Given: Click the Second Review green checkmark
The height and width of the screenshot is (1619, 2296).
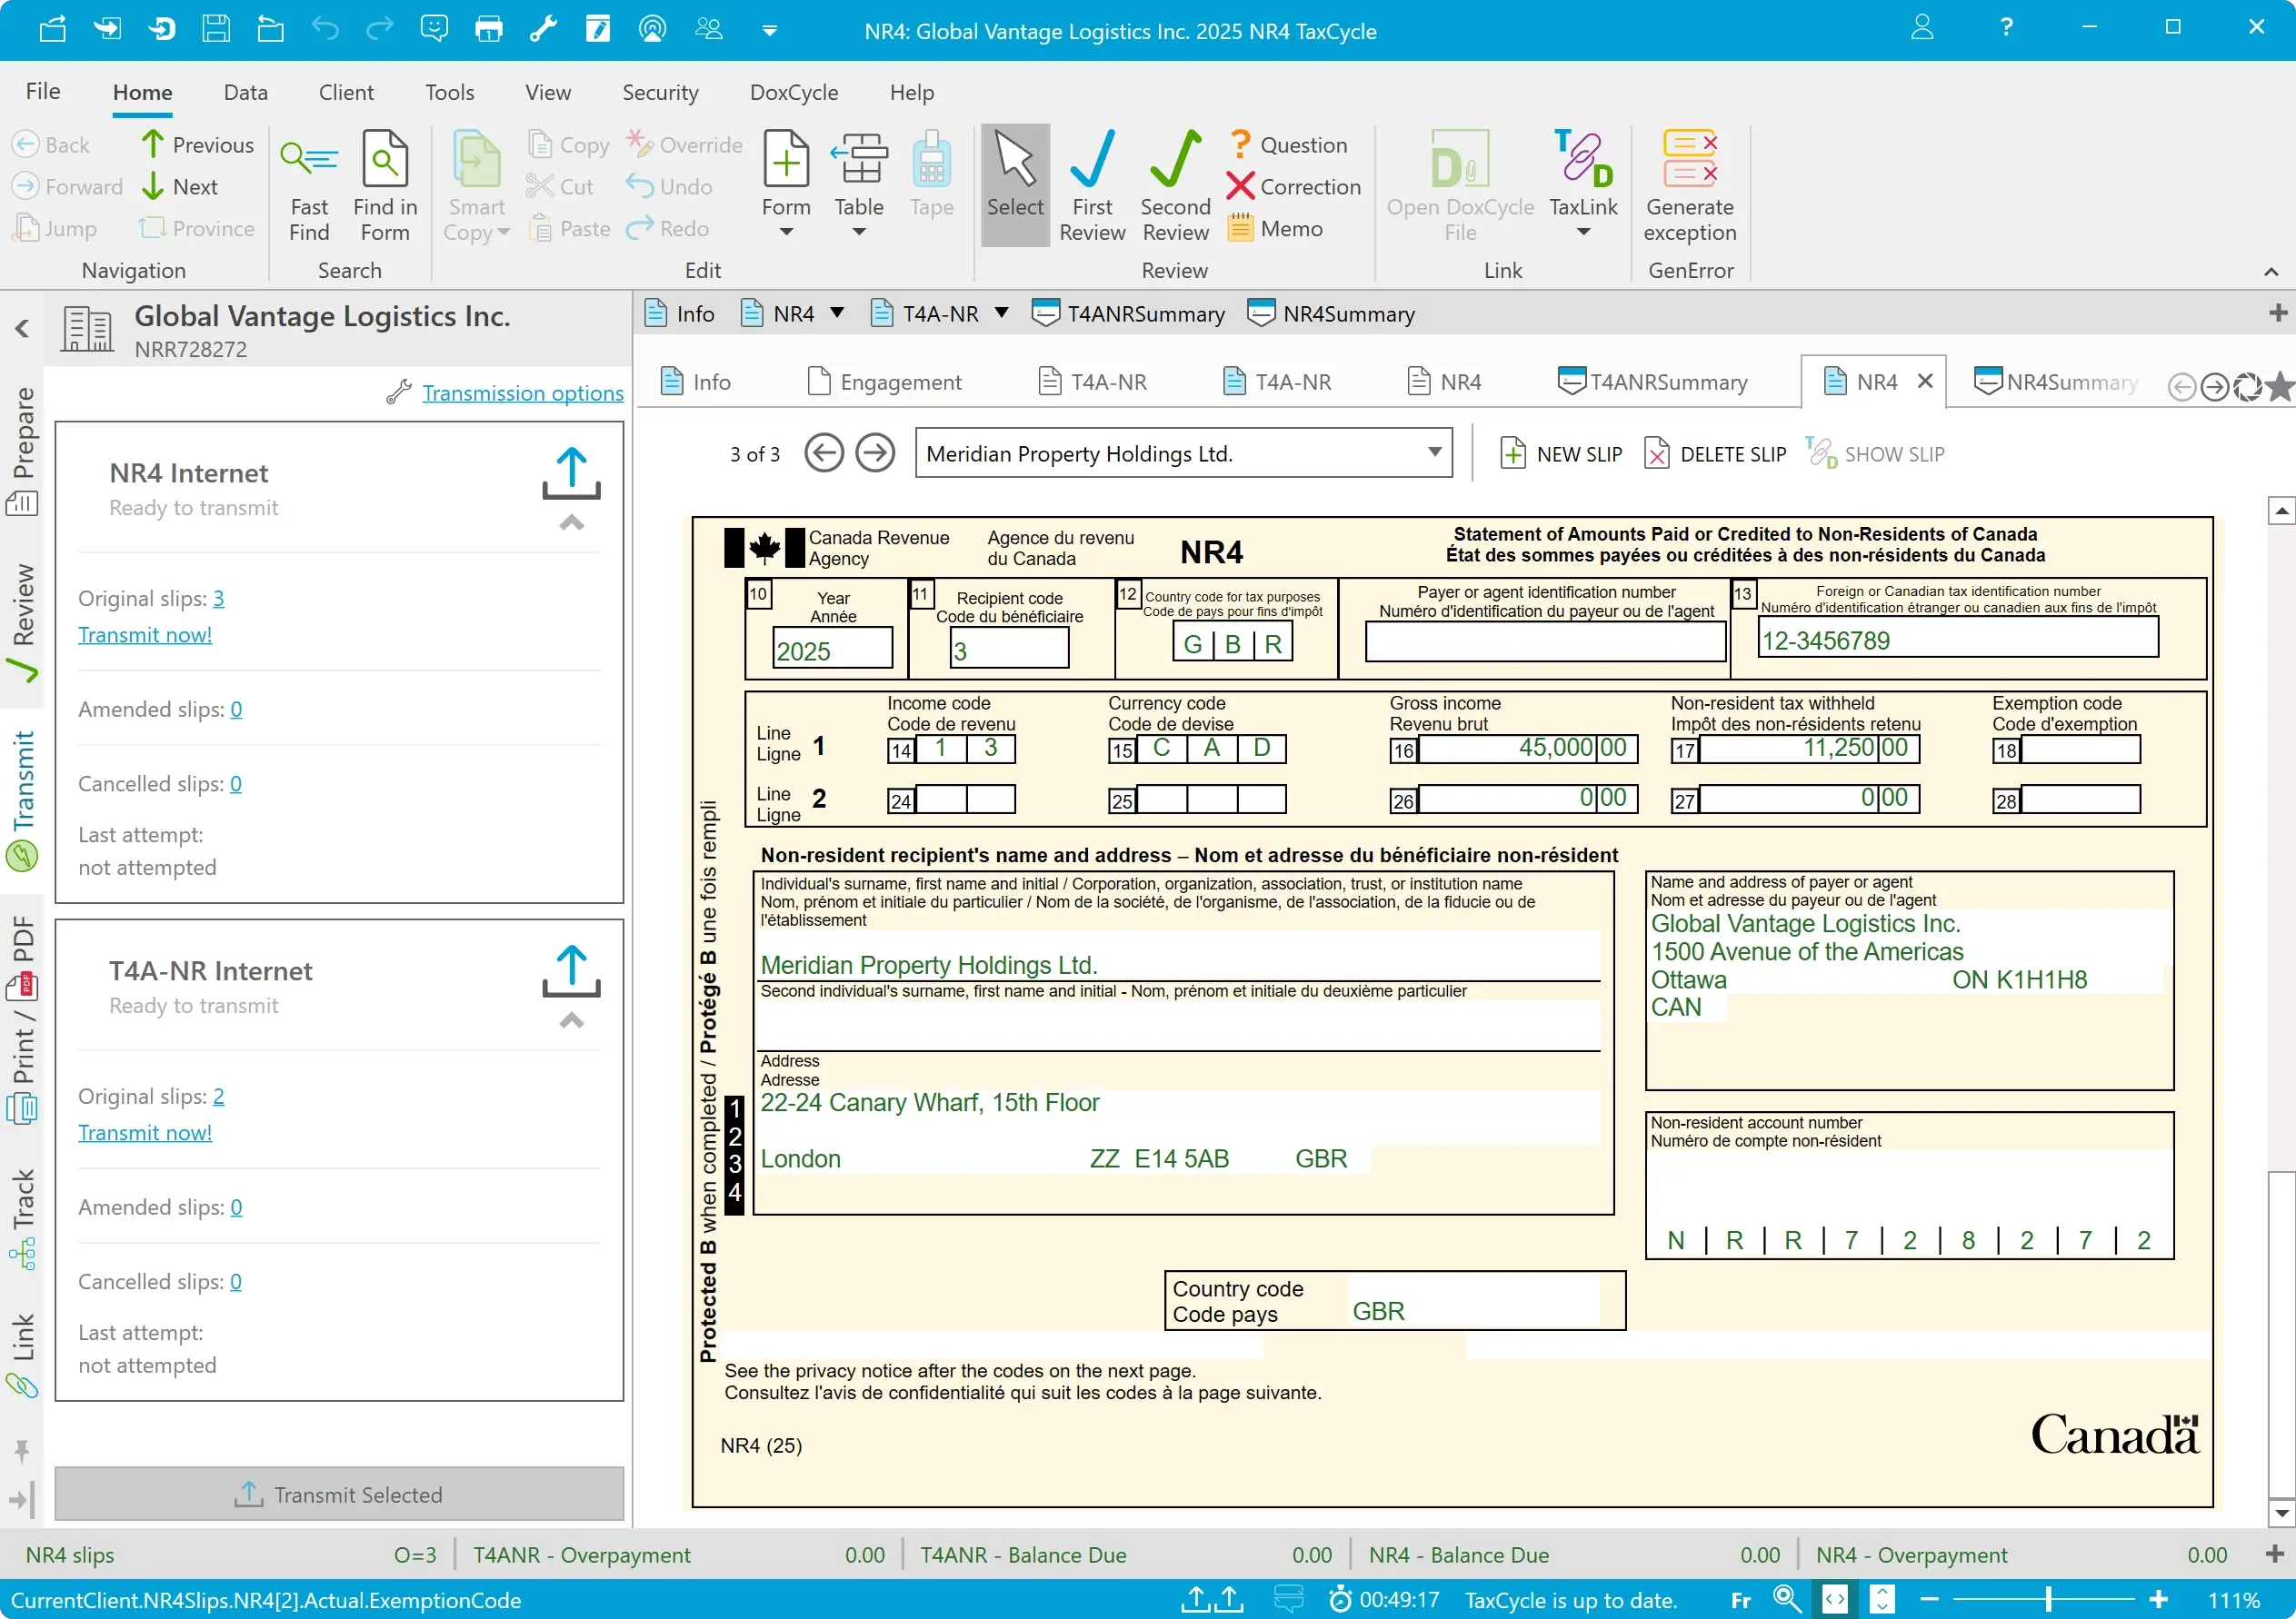Looking at the screenshot, I should [1175, 162].
